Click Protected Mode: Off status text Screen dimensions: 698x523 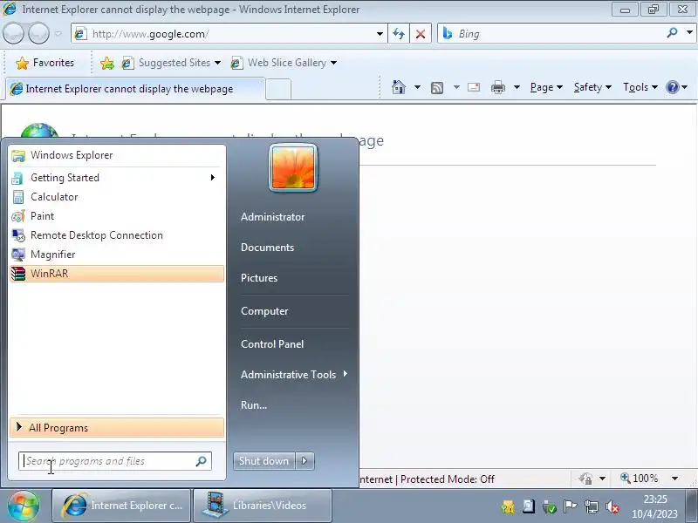coord(448,479)
